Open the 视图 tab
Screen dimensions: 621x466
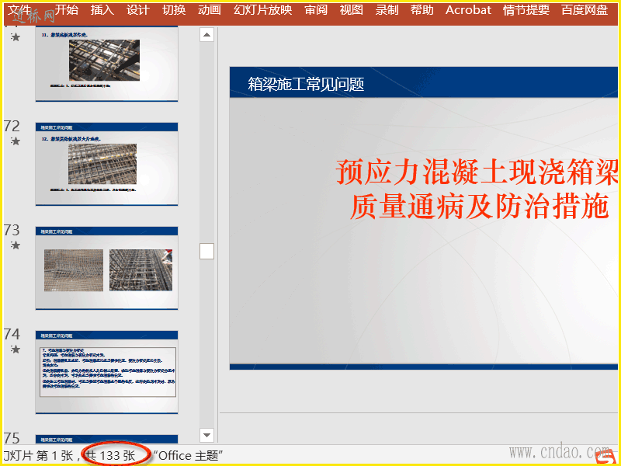[352, 10]
